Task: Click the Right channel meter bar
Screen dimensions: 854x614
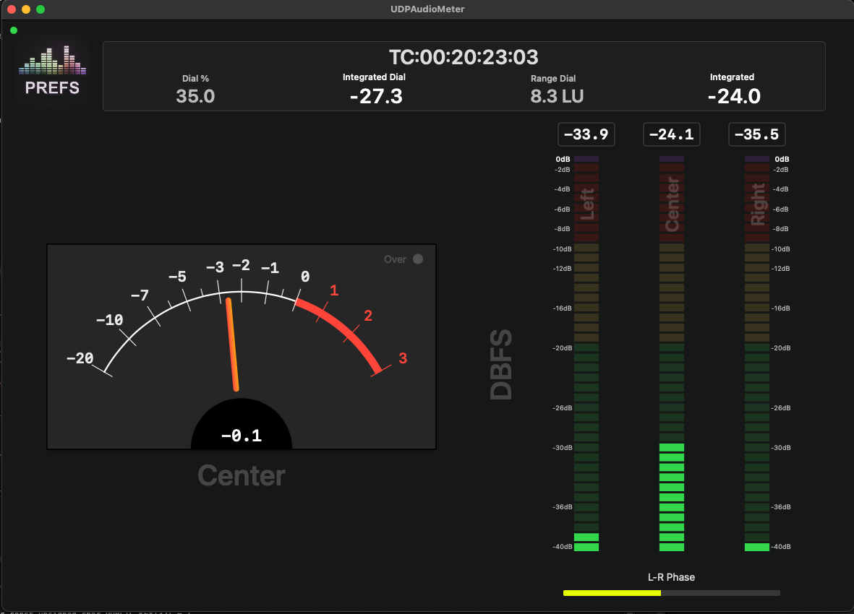Action: [x=757, y=354]
